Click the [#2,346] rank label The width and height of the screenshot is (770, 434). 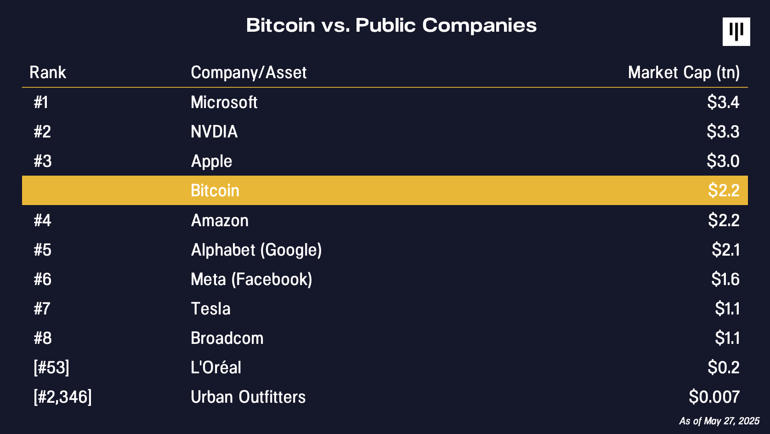click(x=62, y=397)
